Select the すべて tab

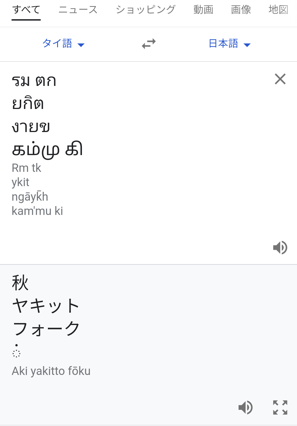[x=26, y=10]
